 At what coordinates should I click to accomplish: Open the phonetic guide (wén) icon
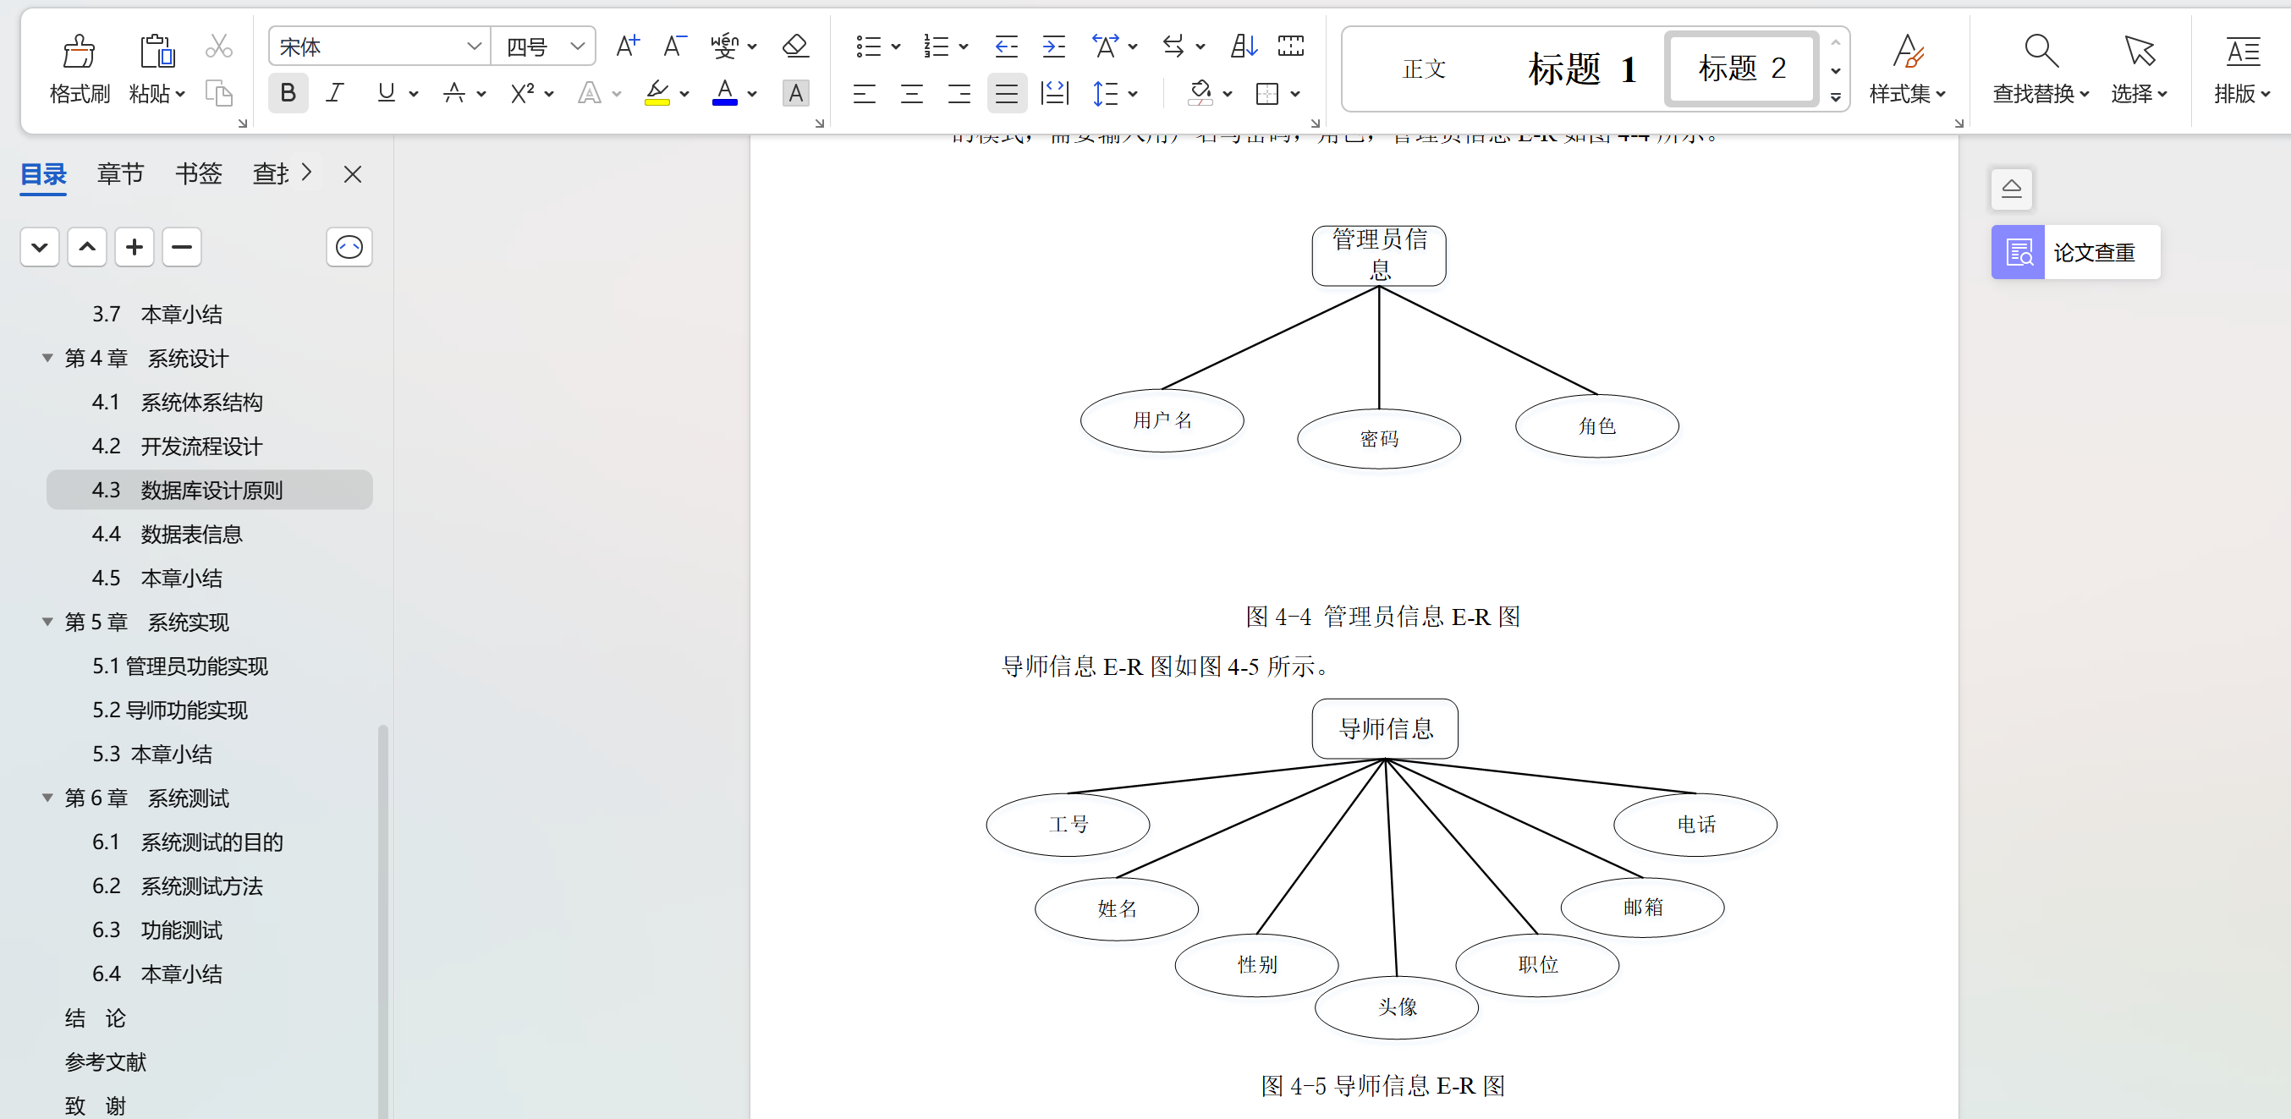point(725,46)
